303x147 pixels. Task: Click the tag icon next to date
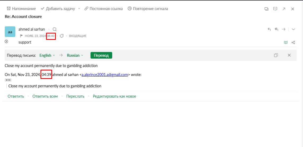click(62, 36)
